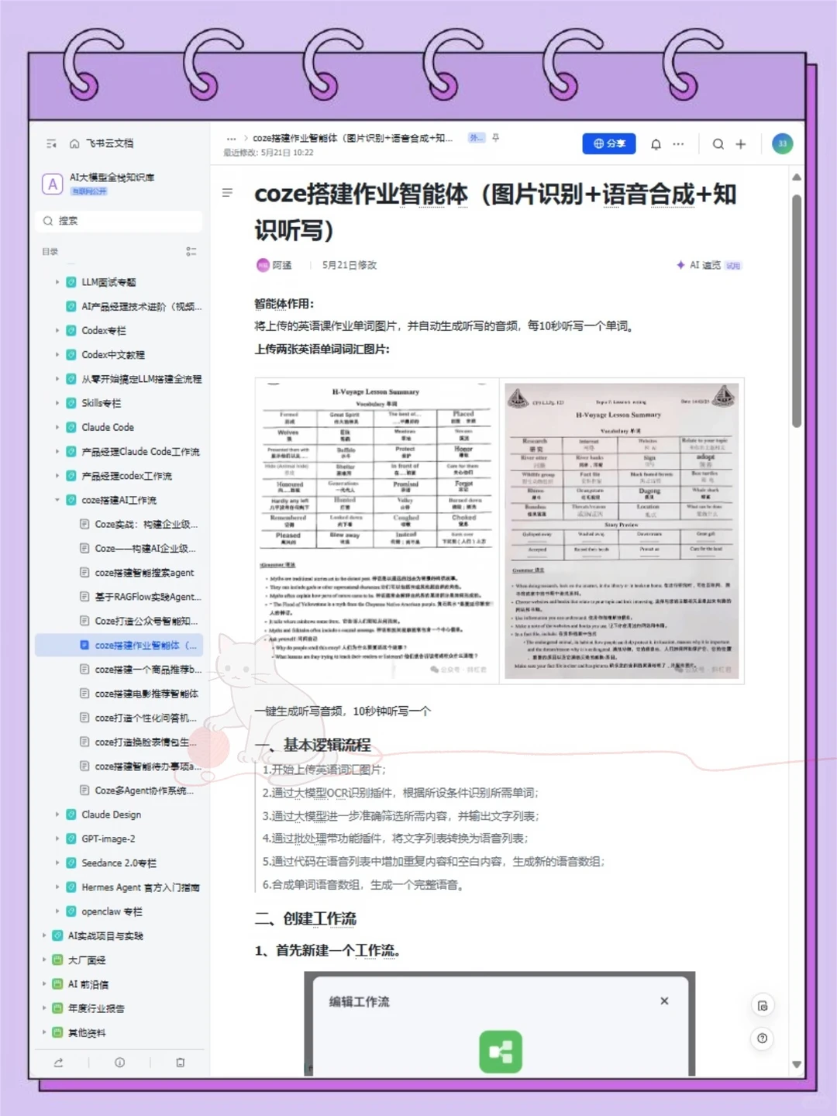Image resolution: width=837 pixels, height=1116 pixels.
Task: Select the heading 二、创建工作流
Action: [305, 918]
